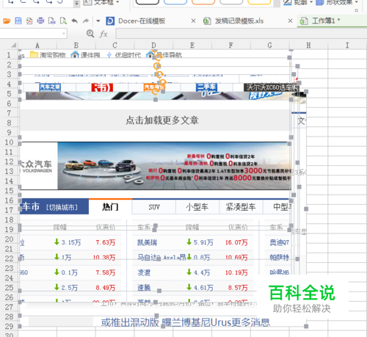The height and width of the screenshot is (337, 367).
Task: Click the 凯美瑞 car link
Action: tap(147, 242)
